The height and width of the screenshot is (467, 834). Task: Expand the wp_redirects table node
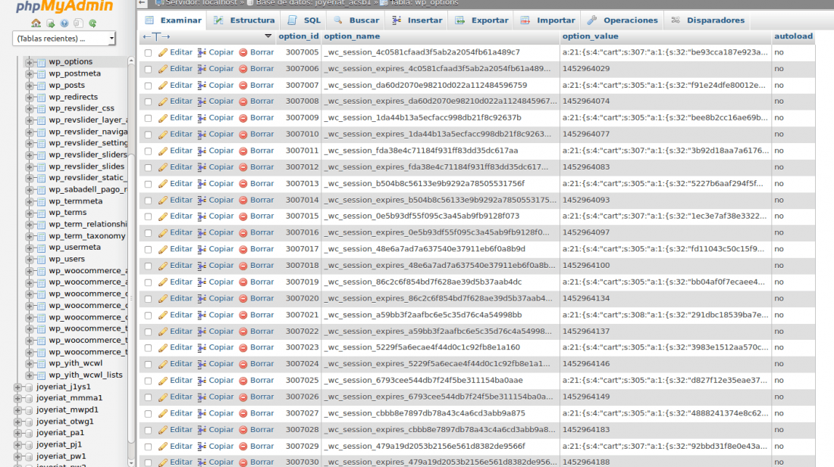[30, 97]
